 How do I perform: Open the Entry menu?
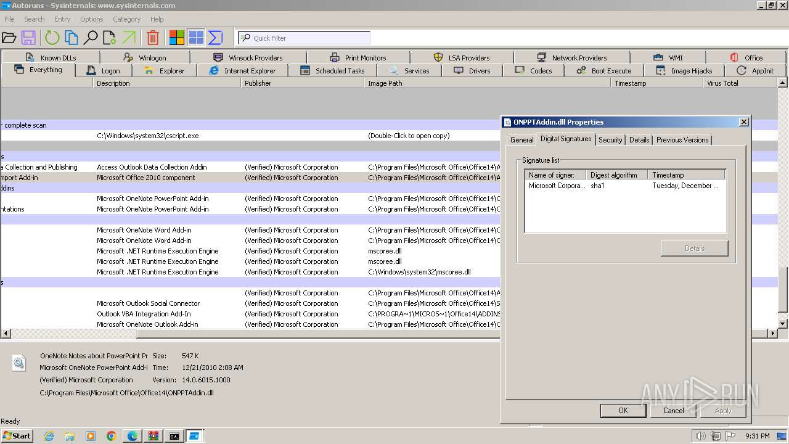click(62, 19)
